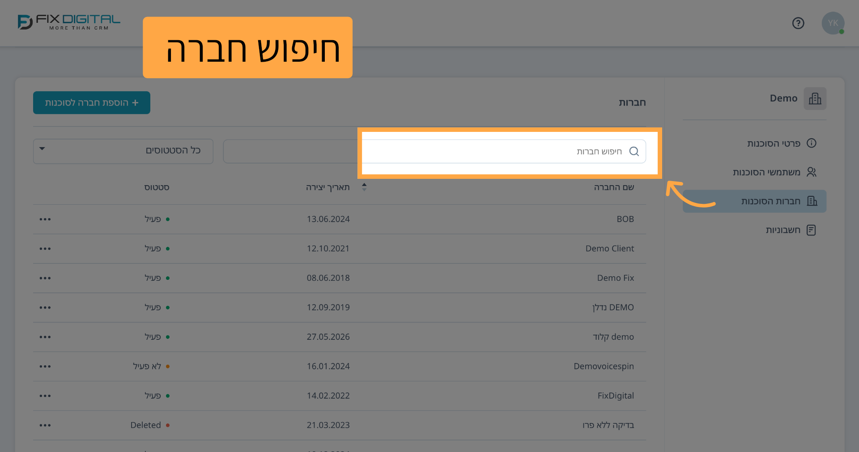859x452 pixels.
Task: Click the Demo Fix company name
Action: coord(616,278)
